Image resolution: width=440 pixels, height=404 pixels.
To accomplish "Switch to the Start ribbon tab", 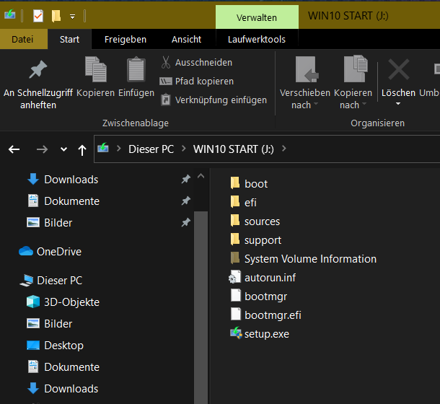I will tap(69, 39).
